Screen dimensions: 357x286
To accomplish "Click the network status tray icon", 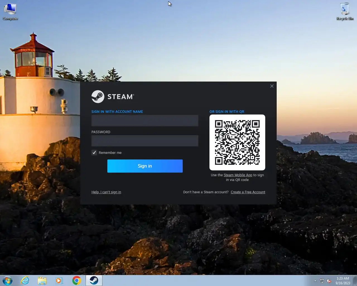I will (322, 281).
